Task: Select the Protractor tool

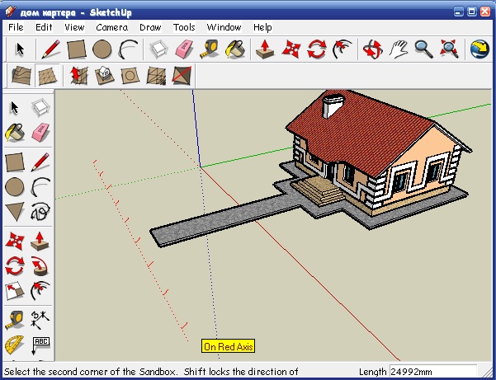Action: pyautogui.click(x=15, y=345)
